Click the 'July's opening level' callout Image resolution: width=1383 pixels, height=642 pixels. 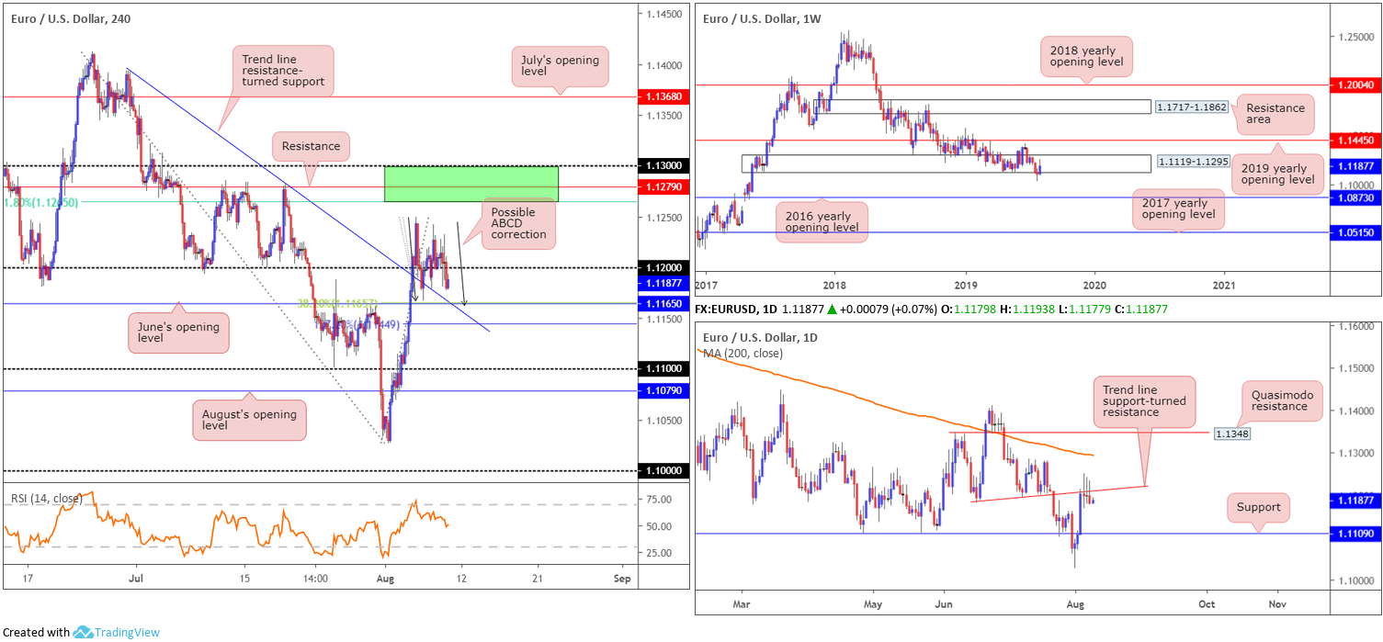click(558, 68)
